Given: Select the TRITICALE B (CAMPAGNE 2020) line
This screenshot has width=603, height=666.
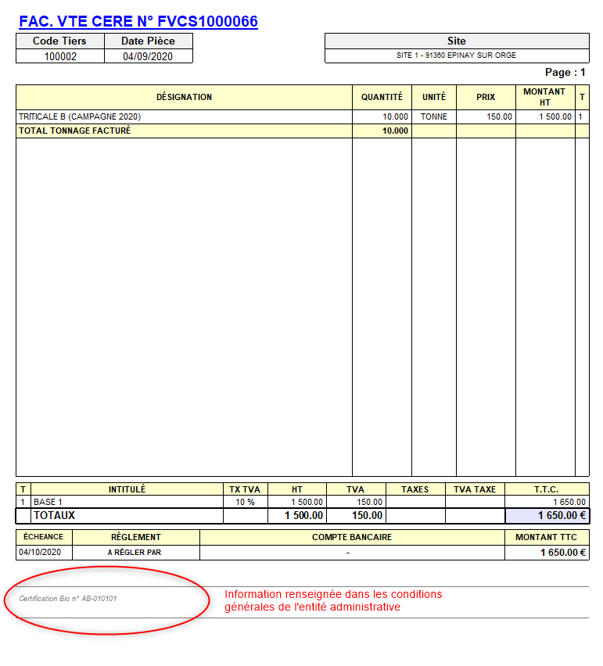Looking at the screenshot, I should tap(80, 116).
